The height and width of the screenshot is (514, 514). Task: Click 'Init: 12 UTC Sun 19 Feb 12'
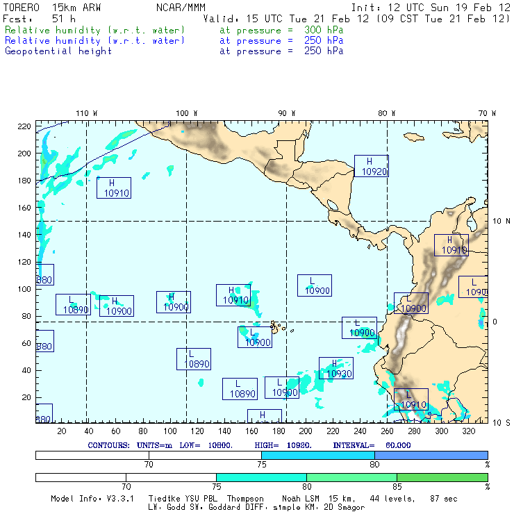(x=431, y=8)
